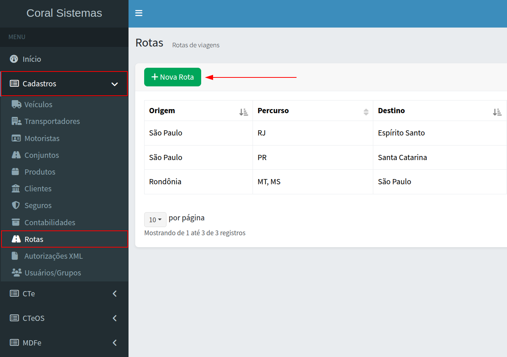Click the Coral Sistemas logo link
507x357 pixels.
[x=64, y=13]
